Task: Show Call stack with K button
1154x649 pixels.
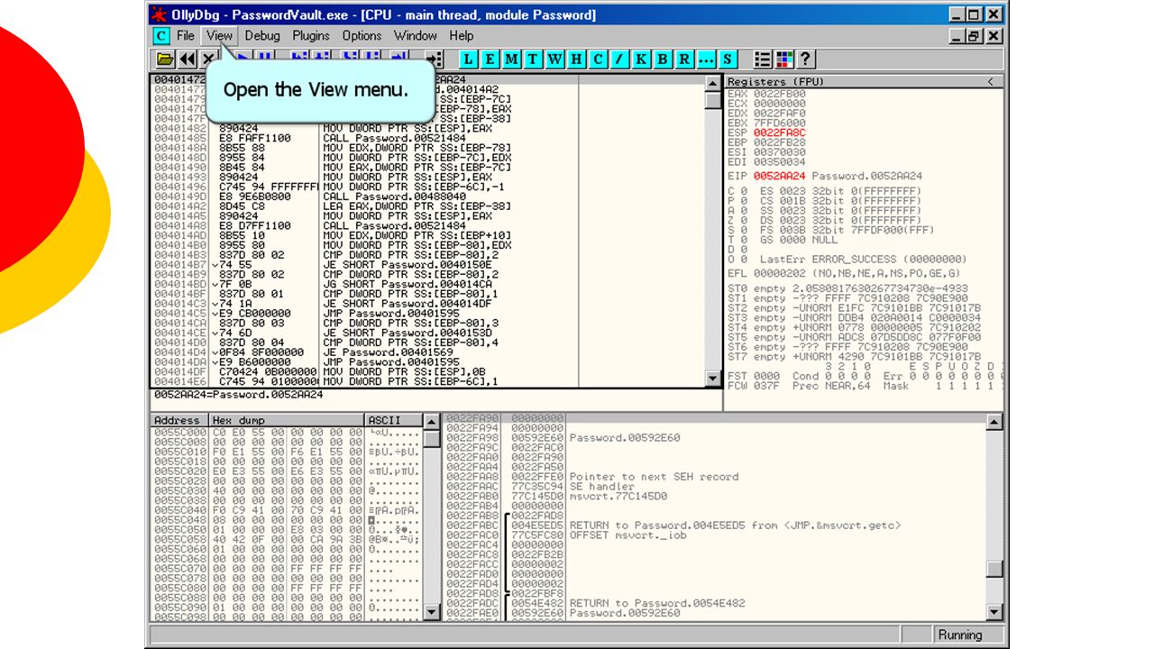Action: click(642, 59)
